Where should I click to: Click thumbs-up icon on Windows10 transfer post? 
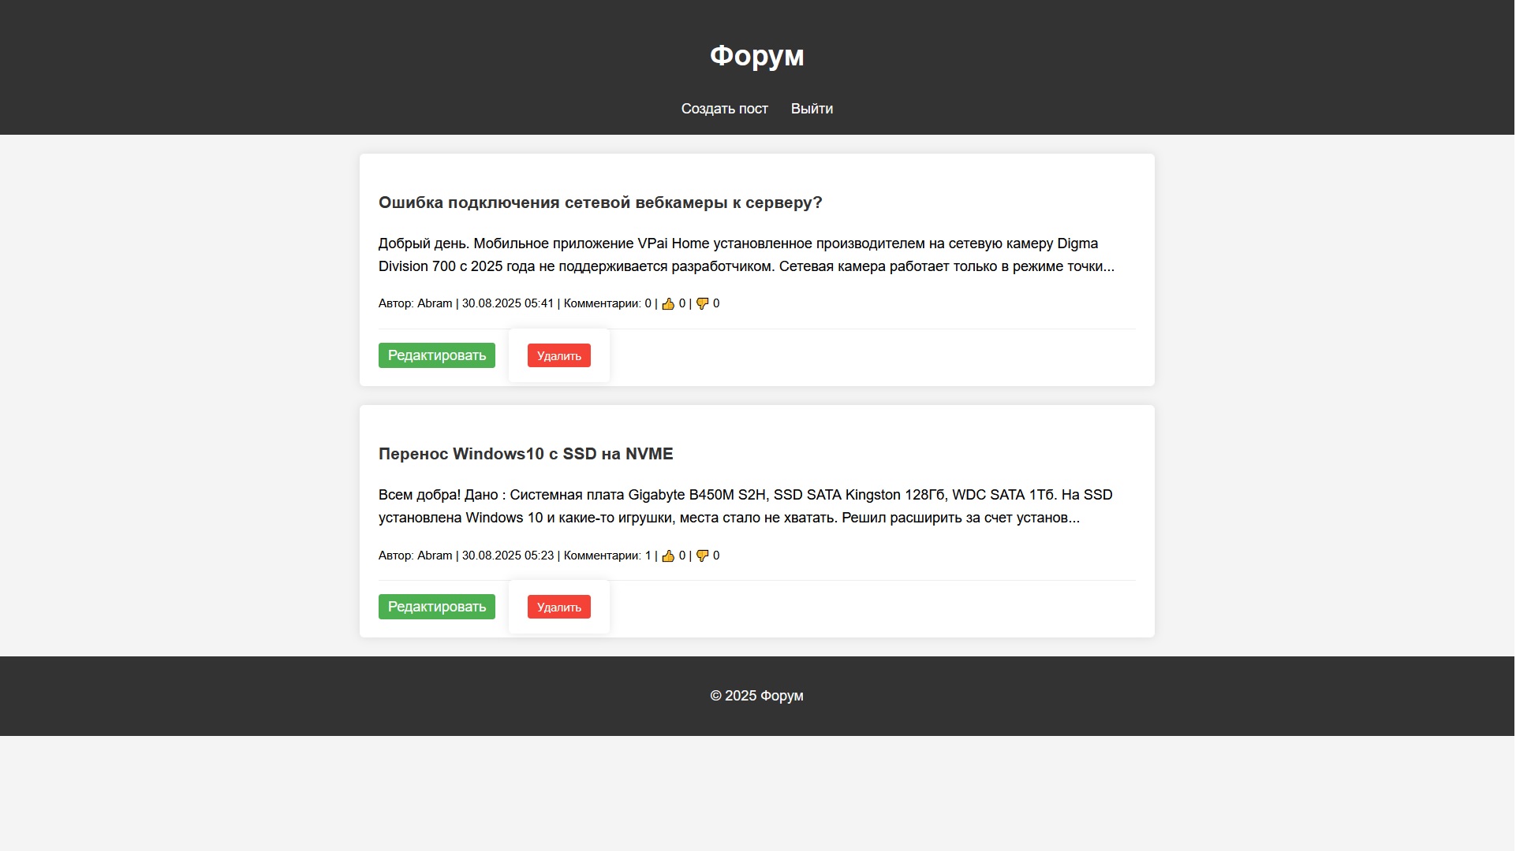668,556
